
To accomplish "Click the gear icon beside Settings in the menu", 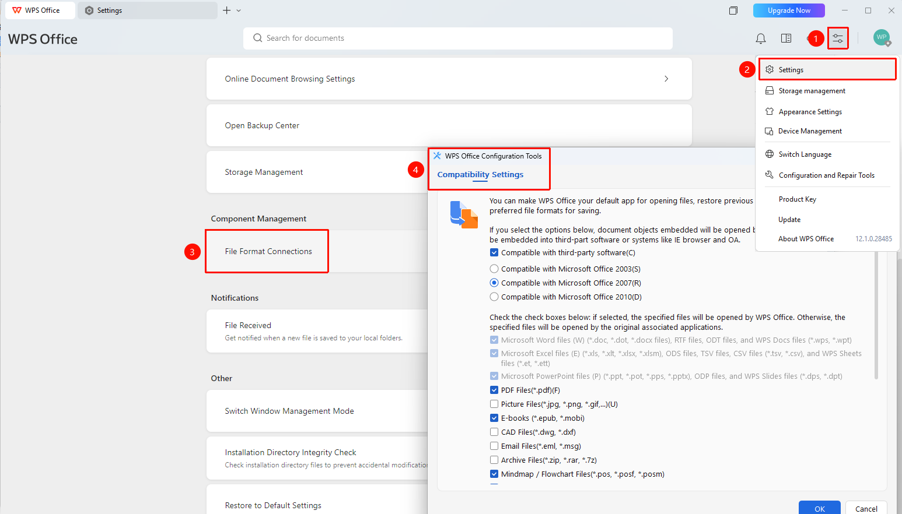I will (x=770, y=69).
